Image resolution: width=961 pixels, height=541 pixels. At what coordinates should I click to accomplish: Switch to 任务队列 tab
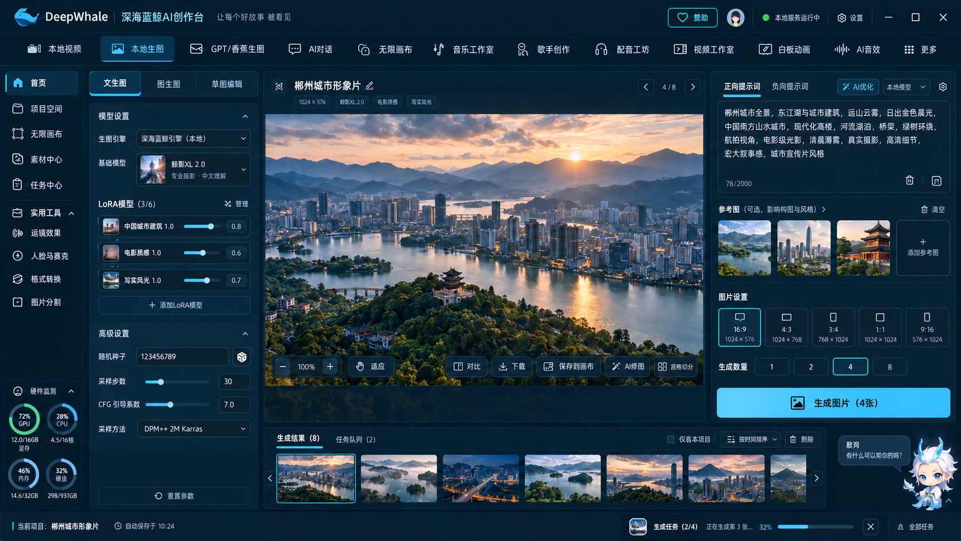point(355,439)
